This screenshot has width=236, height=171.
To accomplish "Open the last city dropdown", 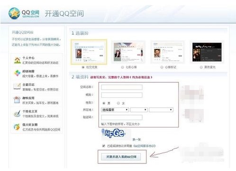I will coord(161,110).
